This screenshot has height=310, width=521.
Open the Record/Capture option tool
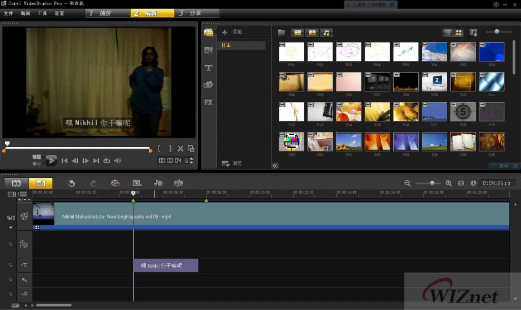pos(115,183)
